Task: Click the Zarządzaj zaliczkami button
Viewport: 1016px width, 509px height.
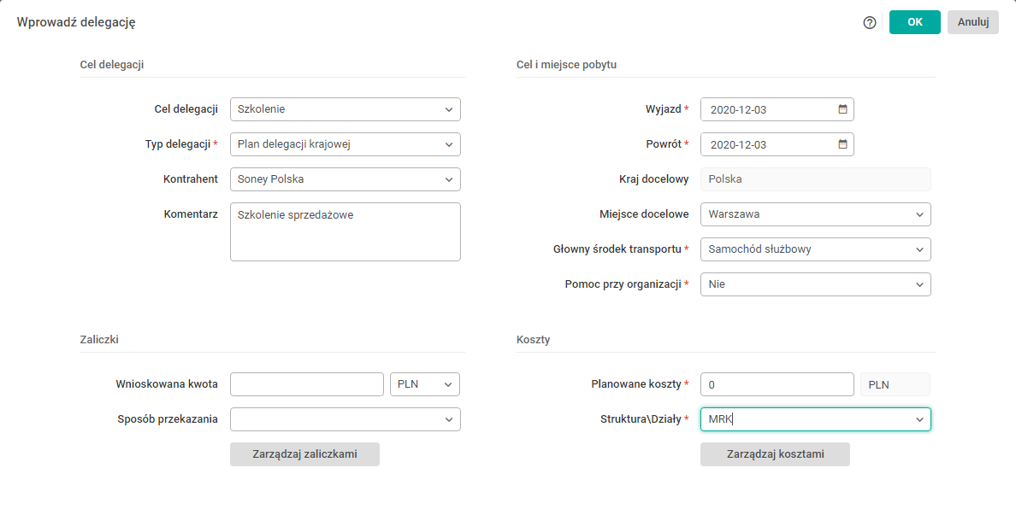Action: coord(304,454)
